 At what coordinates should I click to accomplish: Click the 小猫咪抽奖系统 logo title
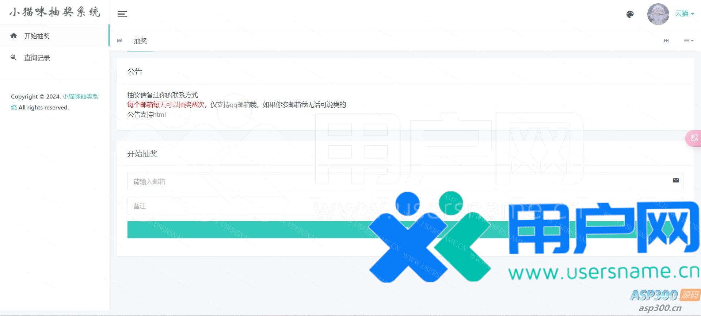point(55,12)
